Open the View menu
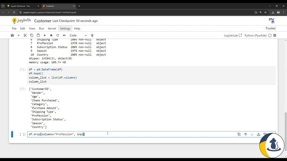 tap(32, 29)
